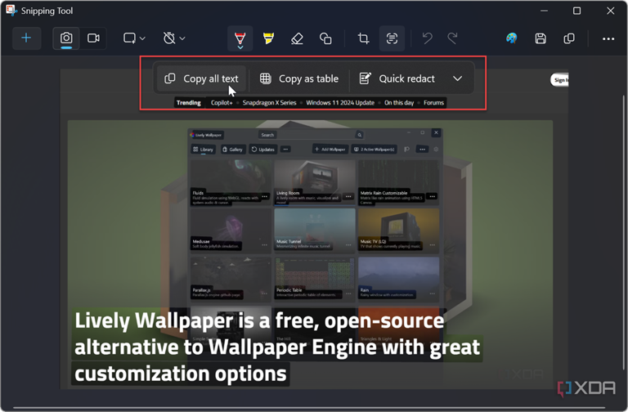Viewport: 628px width, 412px height.
Task: Click Copy all text
Action: (x=201, y=78)
